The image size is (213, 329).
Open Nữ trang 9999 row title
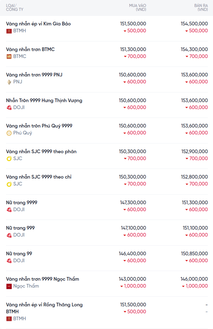(x=22, y=202)
